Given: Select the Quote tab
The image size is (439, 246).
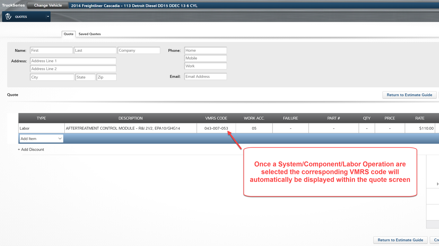Looking at the screenshot, I should pyautogui.click(x=68, y=34).
